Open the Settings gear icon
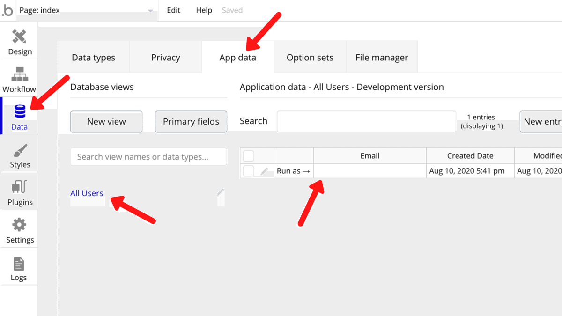Viewport: 562px width, 316px height. click(x=20, y=225)
